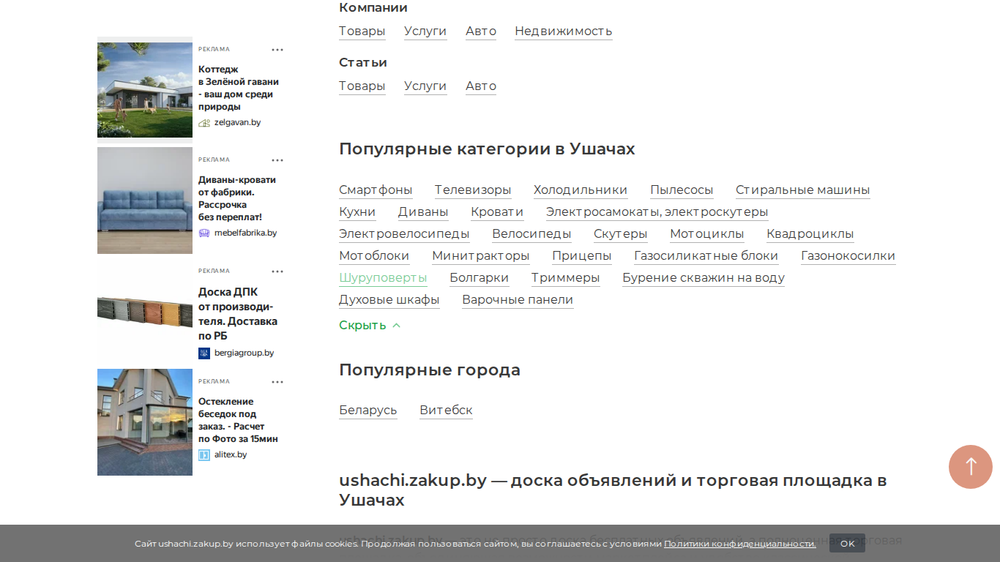Visit the alitex.by domain link
The height and width of the screenshot is (562, 1000).
coord(231,454)
